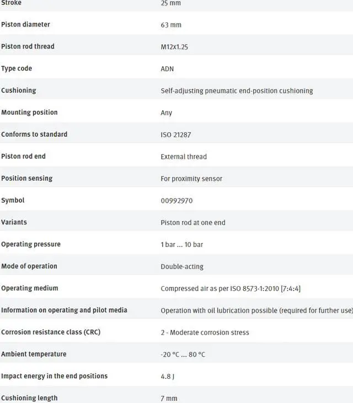Select the Double-acting value
This screenshot has height=403, width=353.
(182, 266)
